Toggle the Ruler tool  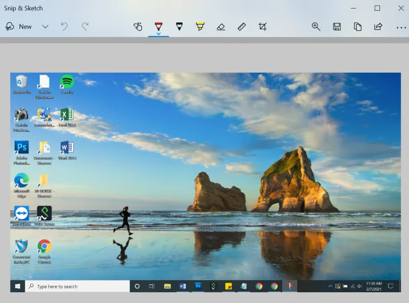tap(241, 27)
